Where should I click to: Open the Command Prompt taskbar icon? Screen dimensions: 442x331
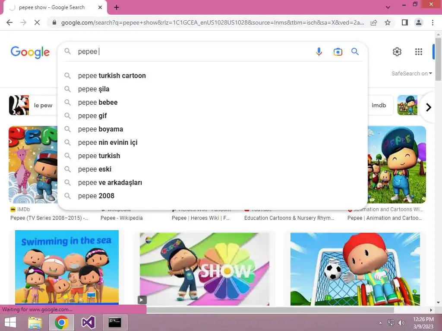115,322
